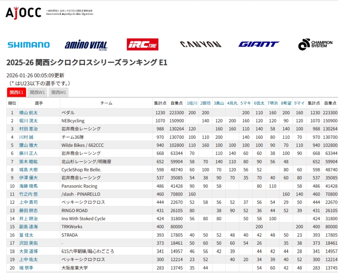Click rider name 竹之内 悠
Screen dimensions: 338x273
pyautogui.click(x=28, y=194)
